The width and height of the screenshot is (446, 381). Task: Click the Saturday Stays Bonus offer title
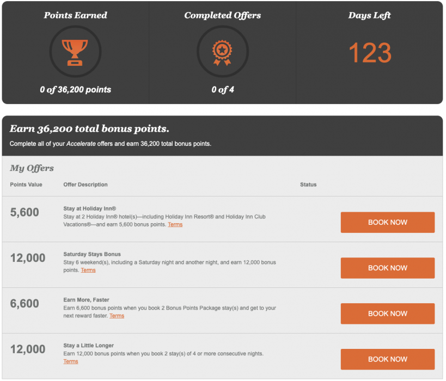(x=92, y=254)
